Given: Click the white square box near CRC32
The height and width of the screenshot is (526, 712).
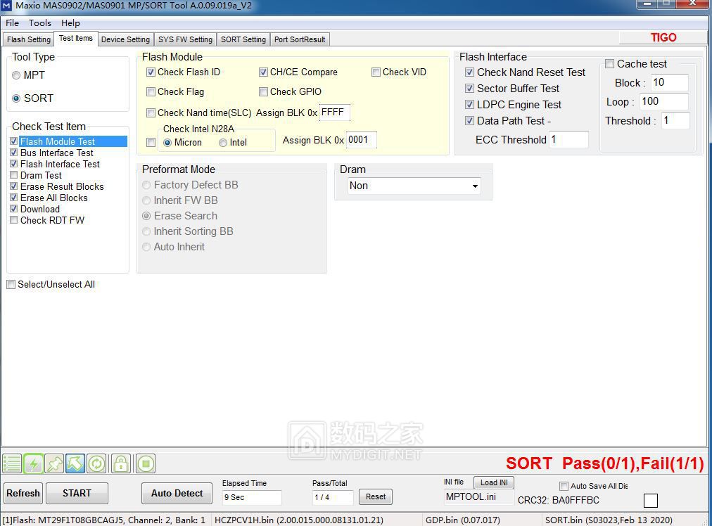Looking at the screenshot, I should [651, 501].
